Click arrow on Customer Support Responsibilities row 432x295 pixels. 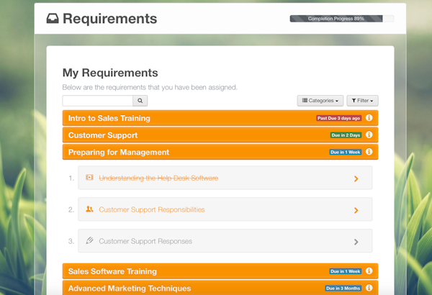click(x=356, y=210)
